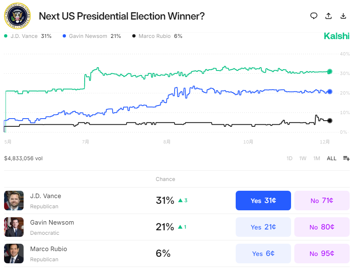Click the Gavin Newsom candidate name
Screen dimensions: 357x269
pos(52,223)
